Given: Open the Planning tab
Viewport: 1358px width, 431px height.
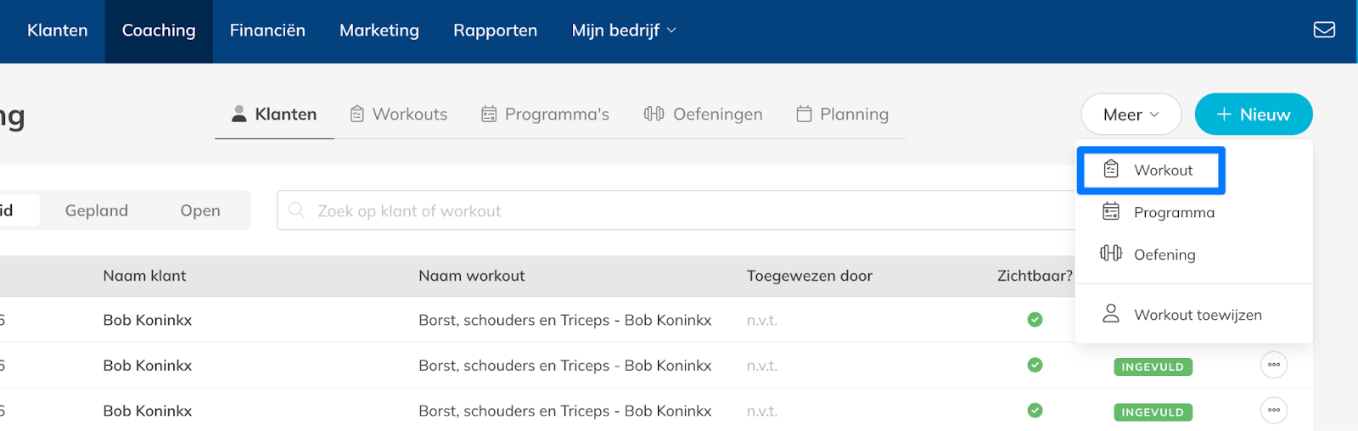Looking at the screenshot, I should click(842, 115).
